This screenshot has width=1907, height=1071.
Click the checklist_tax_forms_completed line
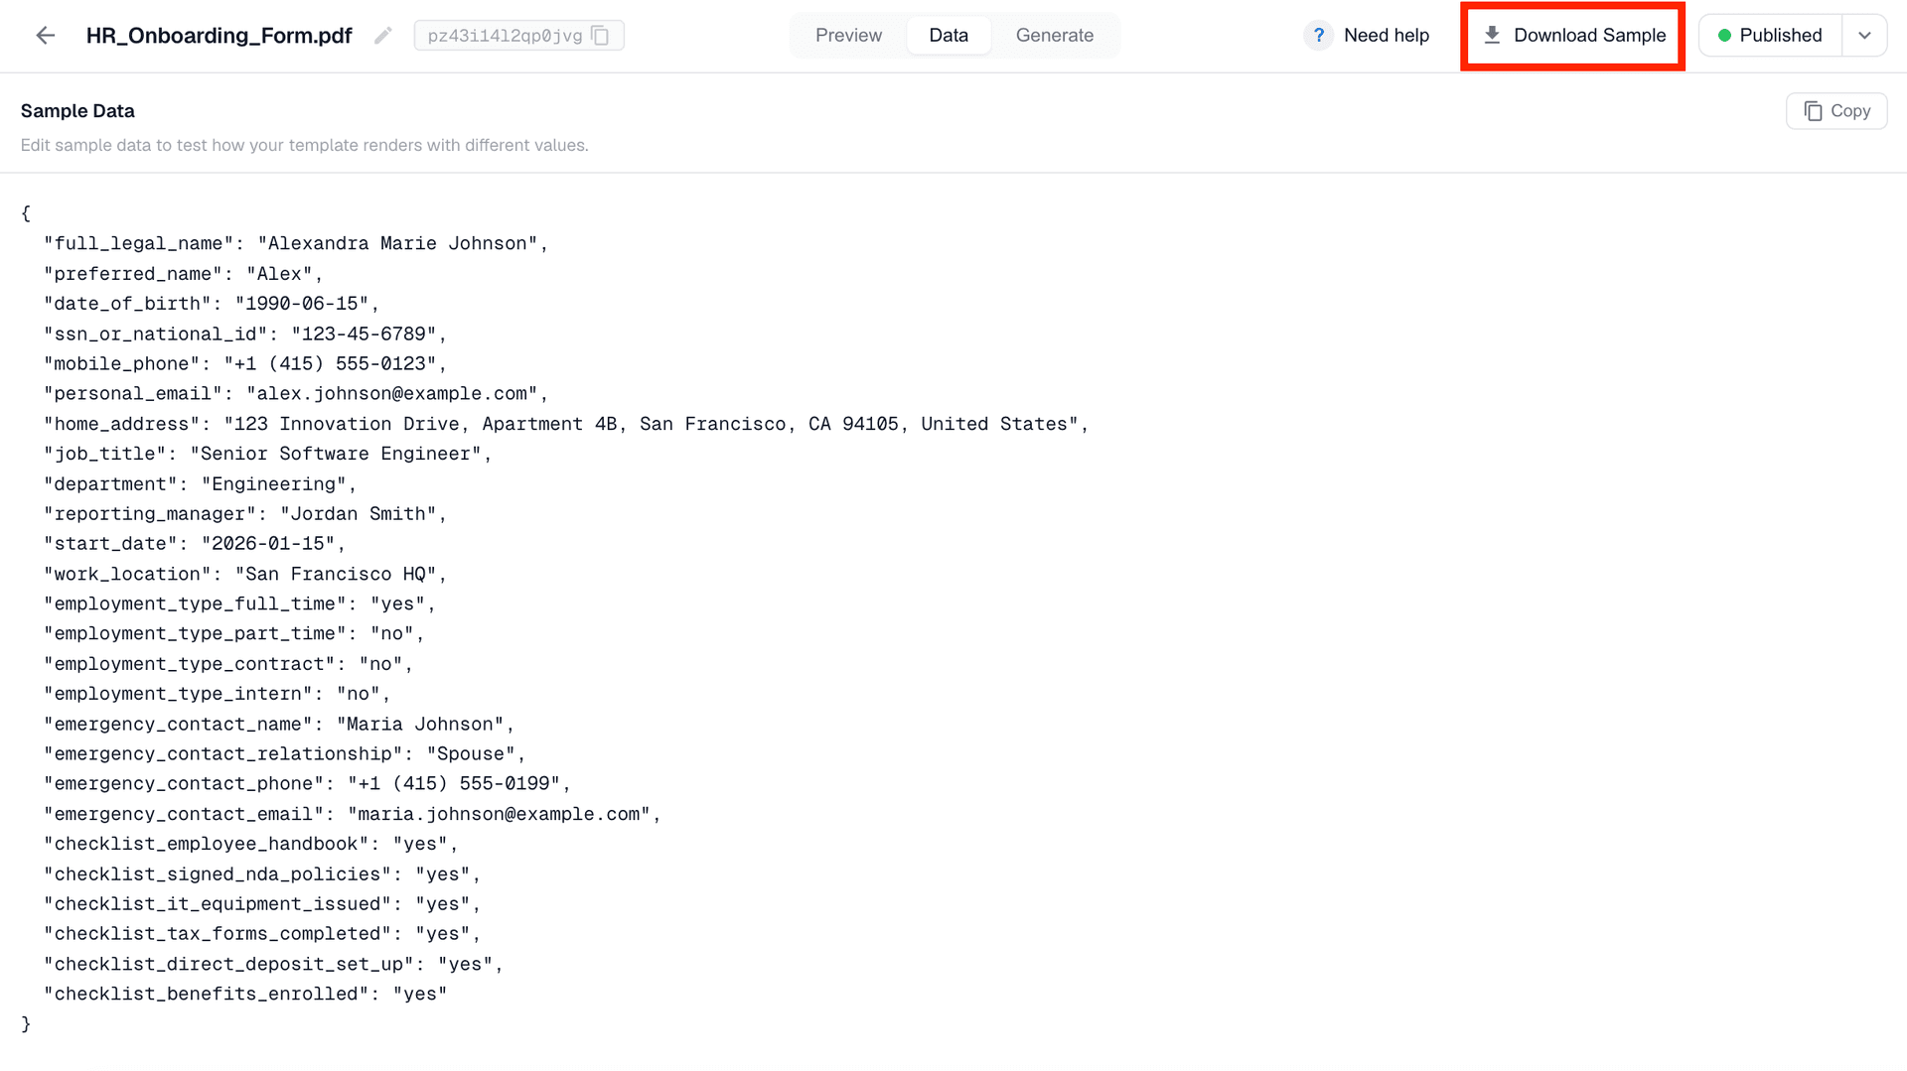click(x=261, y=934)
